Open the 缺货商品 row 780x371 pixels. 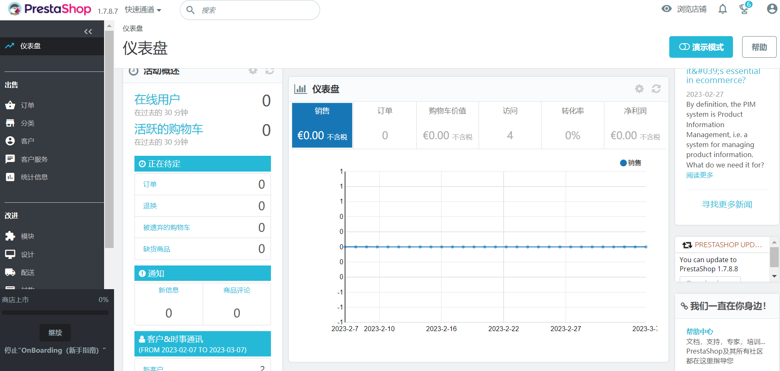[203, 249]
